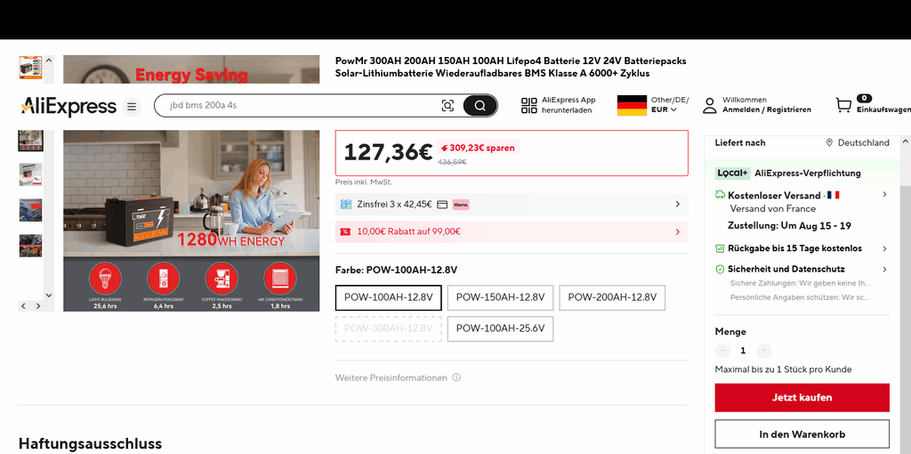Click the return policy icon
The height and width of the screenshot is (454, 911).
720,248
